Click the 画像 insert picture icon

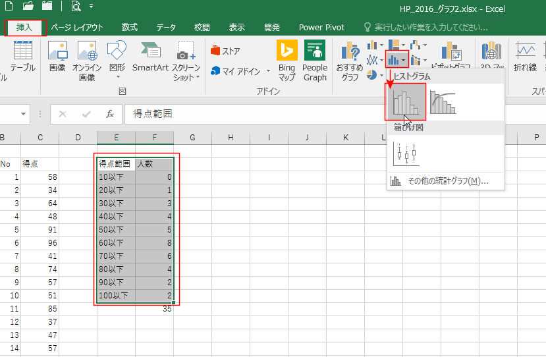click(x=57, y=57)
